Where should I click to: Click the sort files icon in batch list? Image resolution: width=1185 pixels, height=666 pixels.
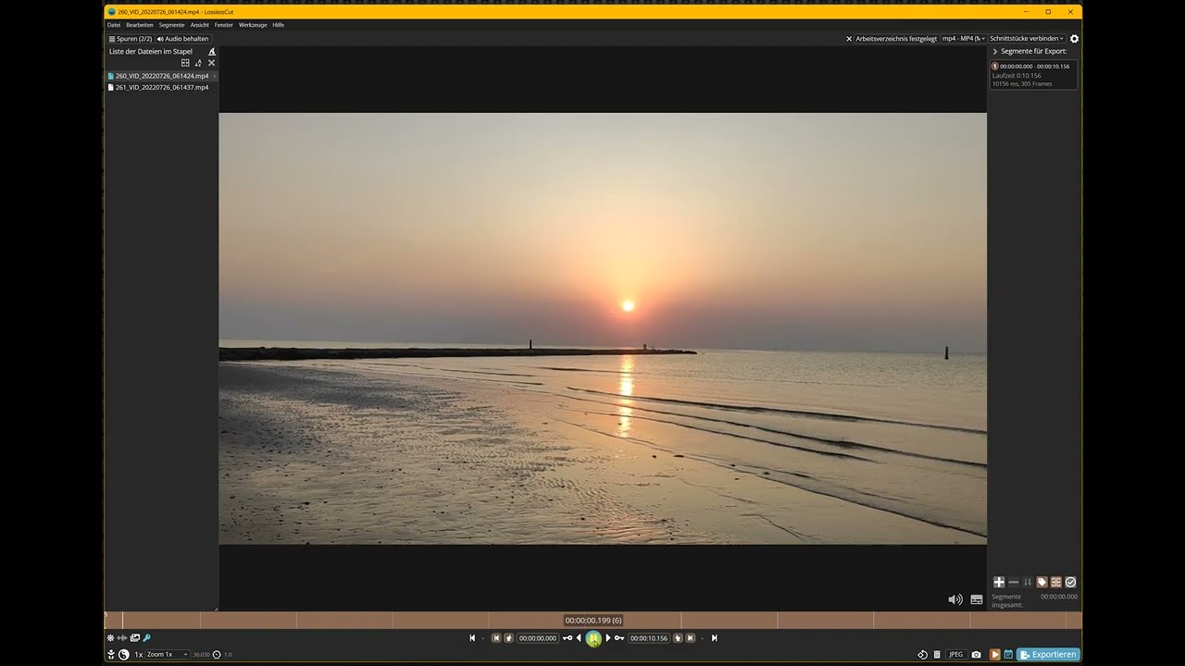click(198, 63)
